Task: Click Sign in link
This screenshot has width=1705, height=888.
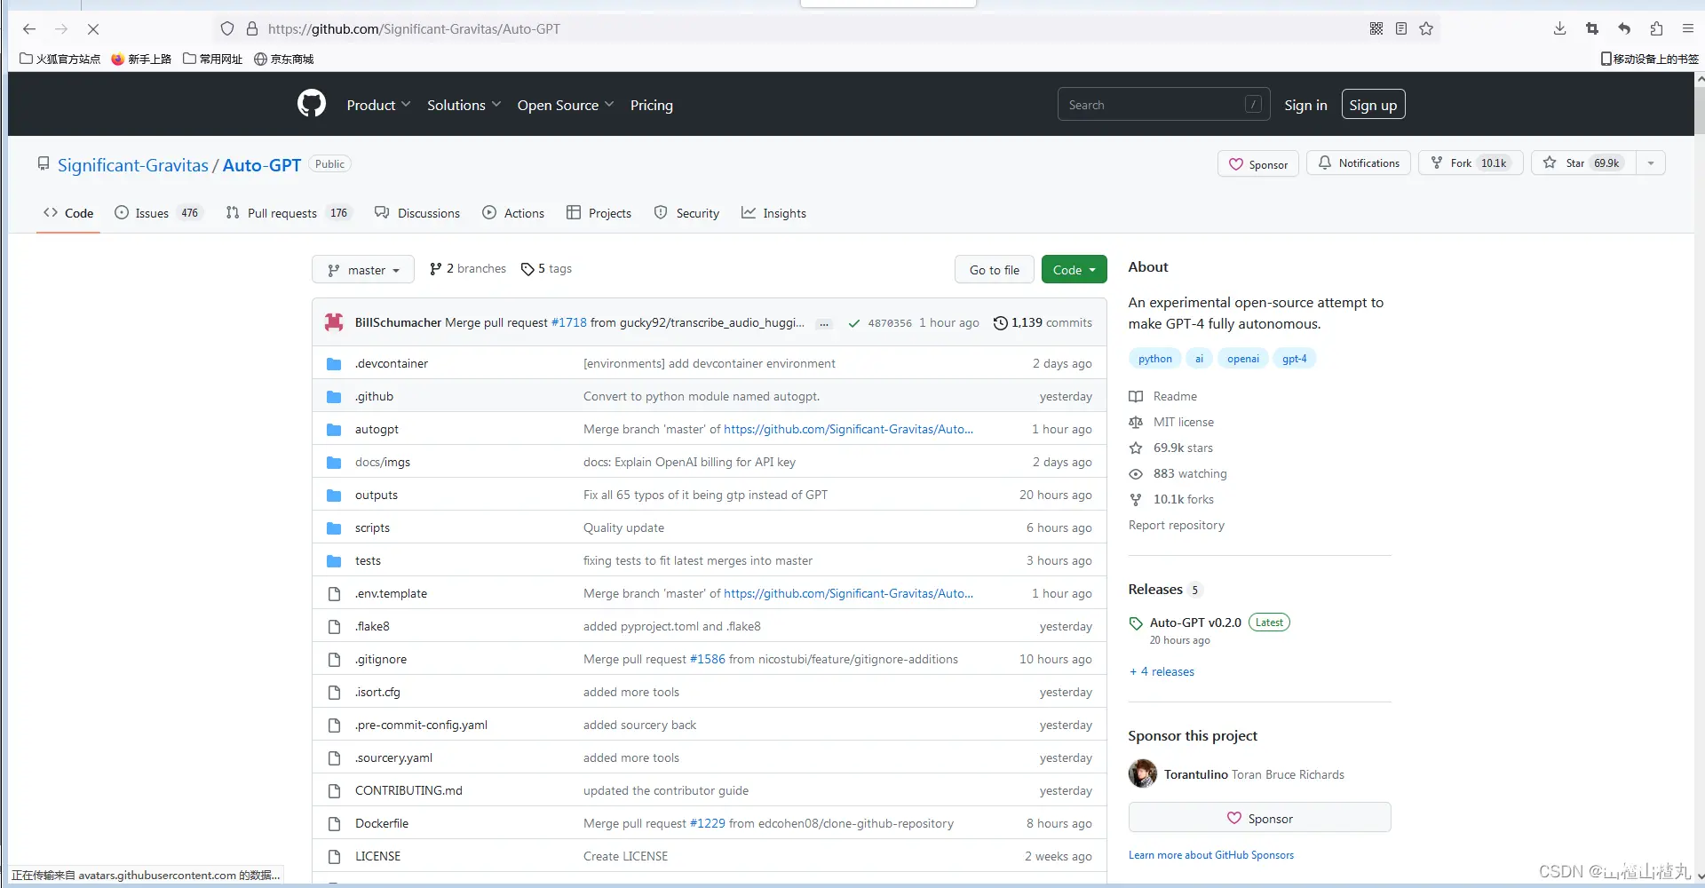Action: [x=1305, y=105]
